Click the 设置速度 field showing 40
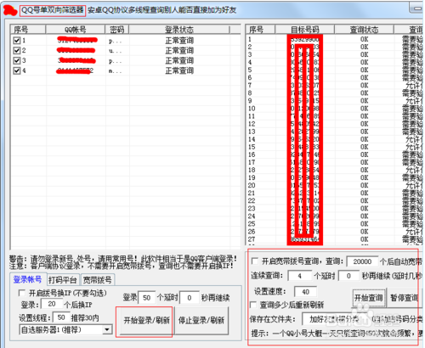The height and width of the screenshot is (348, 425). click(305, 292)
